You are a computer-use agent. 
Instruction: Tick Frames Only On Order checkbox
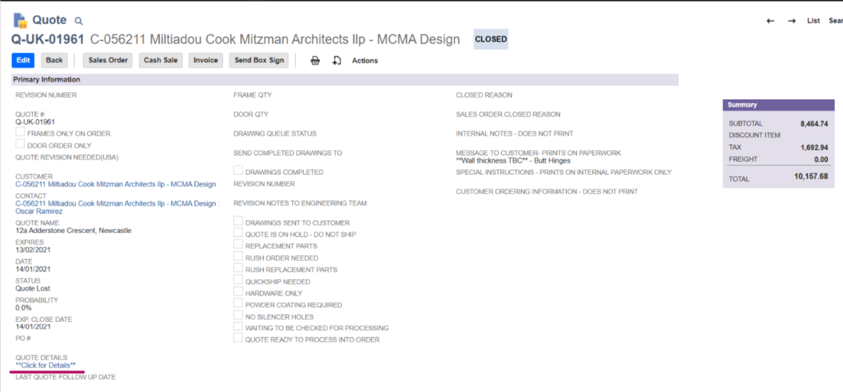point(20,133)
